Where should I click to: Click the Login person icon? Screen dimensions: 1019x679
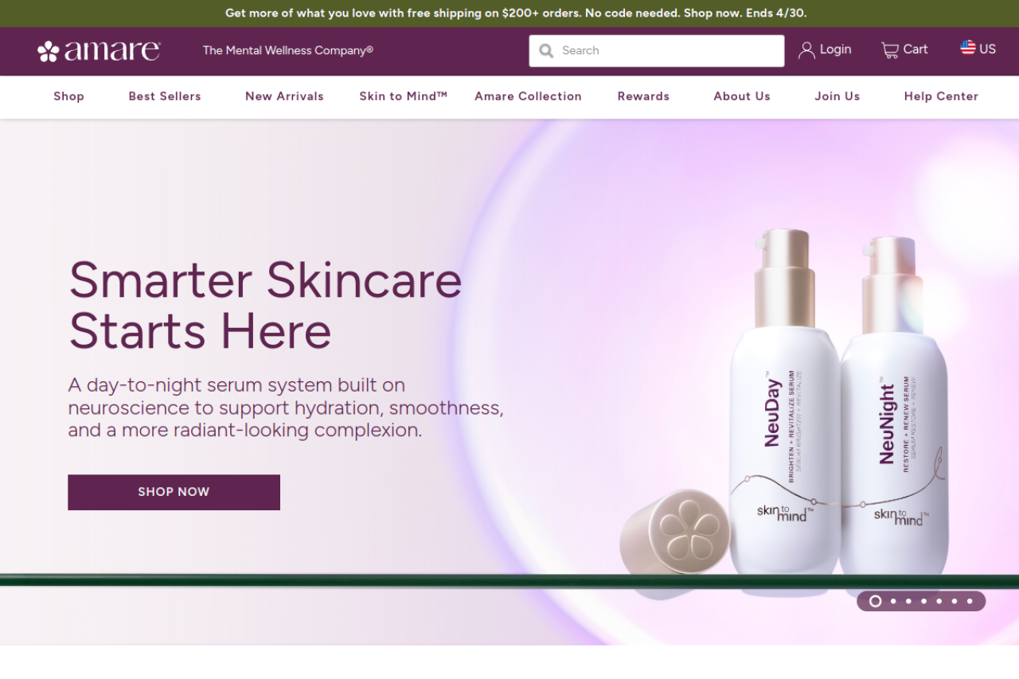(x=806, y=50)
